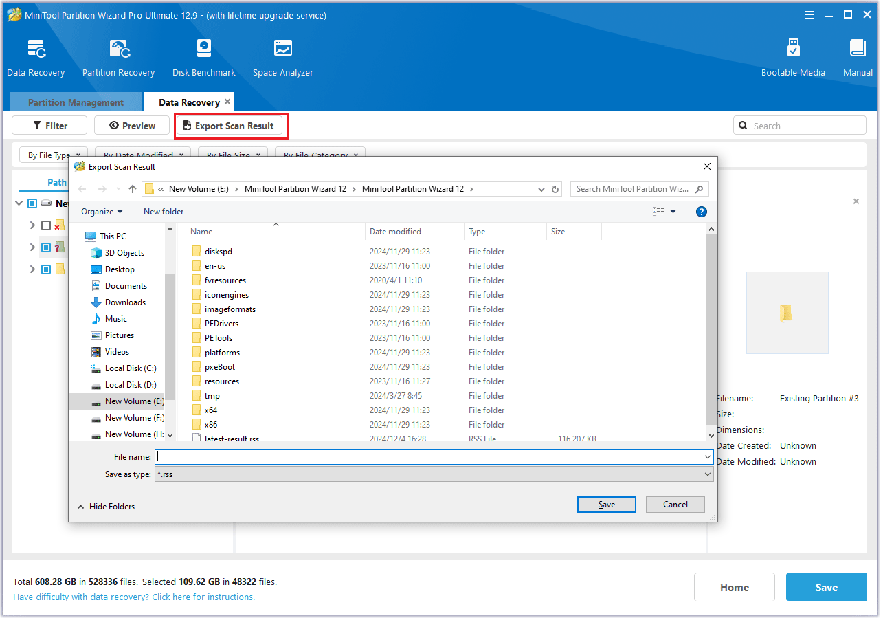
Task: Open the application hamburger menu
Action: (809, 14)
